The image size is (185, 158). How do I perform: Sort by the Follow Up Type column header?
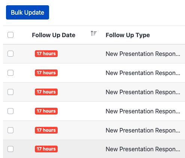click(x=128, y=35)
